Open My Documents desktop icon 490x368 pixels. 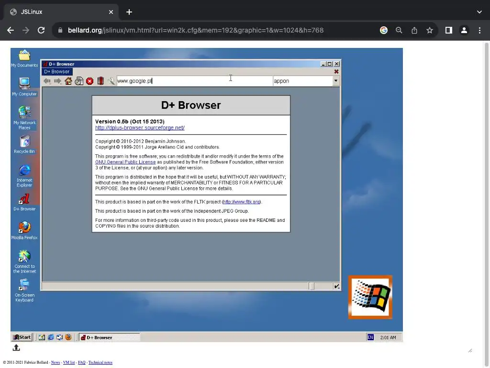tap(24, 59)
